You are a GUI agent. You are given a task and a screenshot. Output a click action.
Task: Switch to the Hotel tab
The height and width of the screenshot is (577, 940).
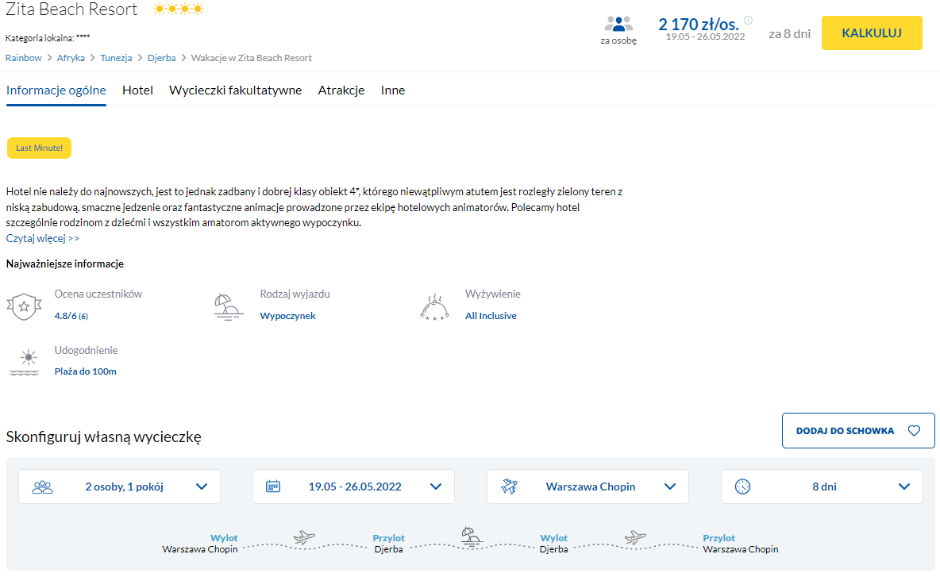(x=137, y=90)
